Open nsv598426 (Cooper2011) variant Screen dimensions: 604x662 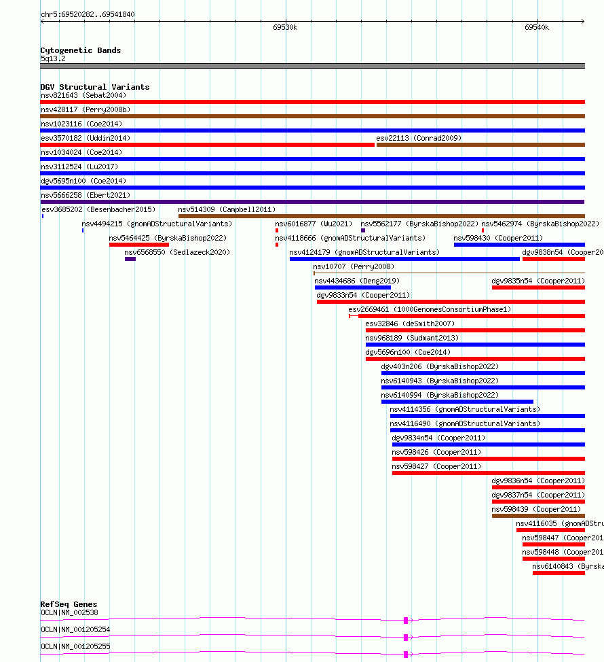pos(436,453)
